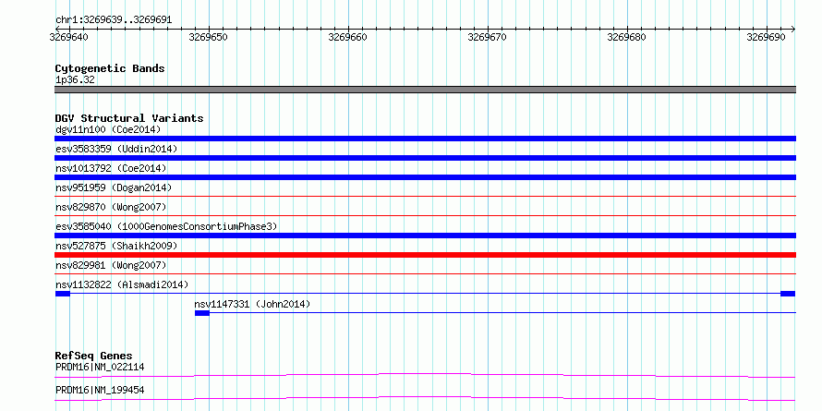Select ruler tick label 3269650

pos(208,37)
